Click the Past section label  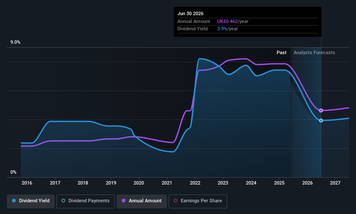click(x=281, y=53)
